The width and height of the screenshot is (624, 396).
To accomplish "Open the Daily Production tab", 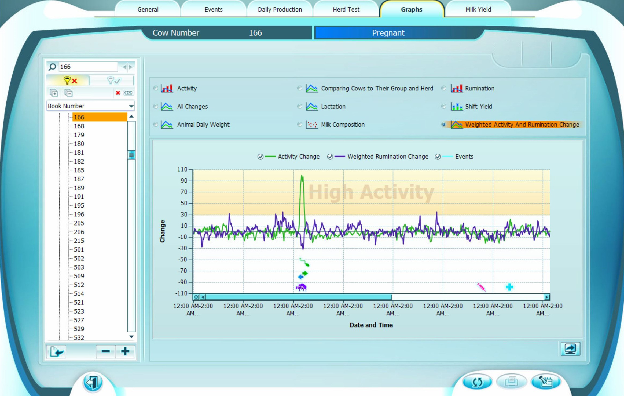I will pyautogui.click(x=280, y=9).
